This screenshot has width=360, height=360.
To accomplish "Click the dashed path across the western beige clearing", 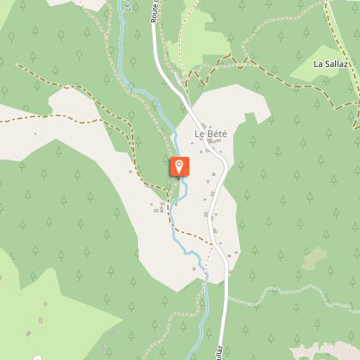I will click(51, 117).
